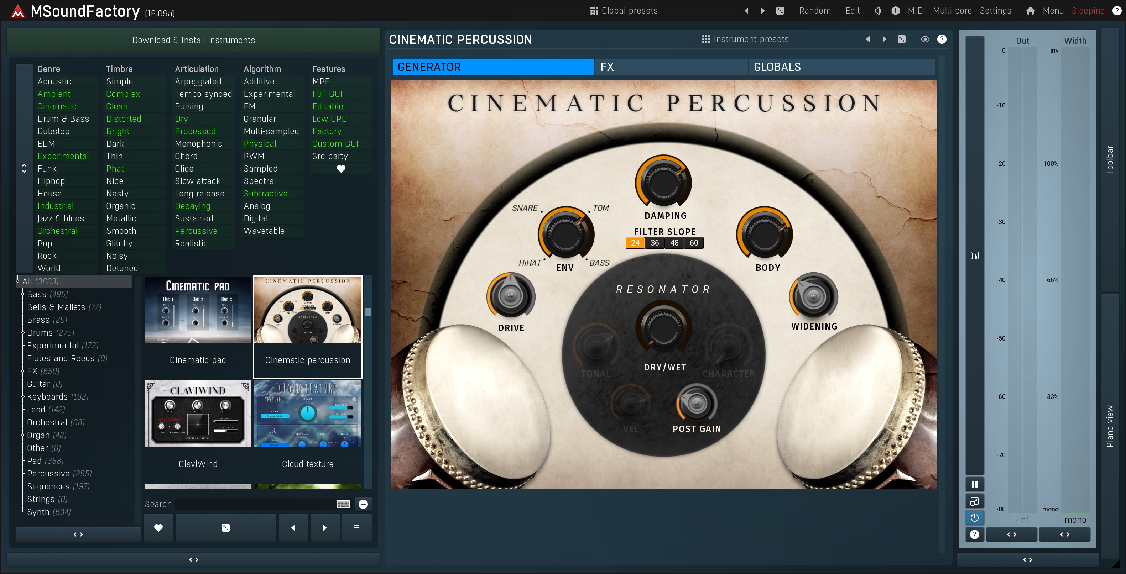The image size is (1126, 574).
Task: Select filter slope 36
Action: coord(655,243)
